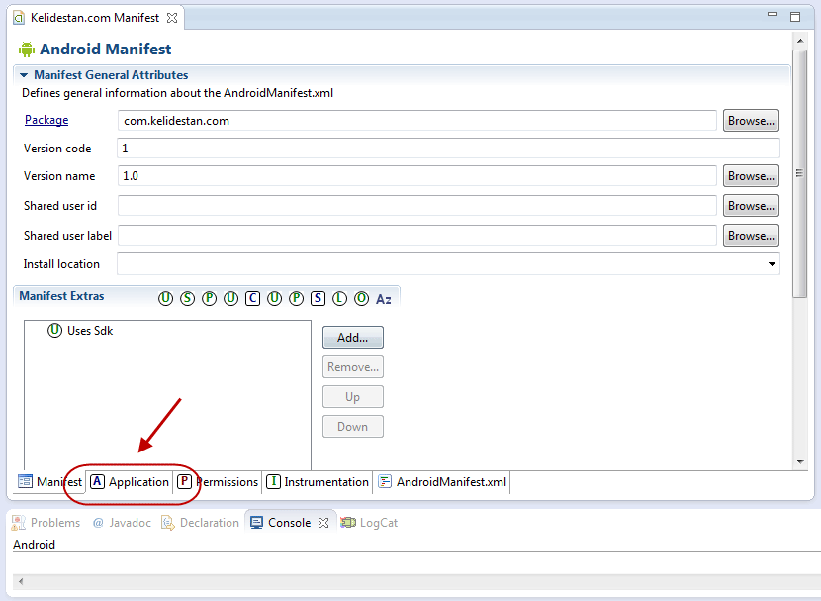Open the Install location dropdown
The width and height of the screenshot is (821, 601).
point(772,264)
